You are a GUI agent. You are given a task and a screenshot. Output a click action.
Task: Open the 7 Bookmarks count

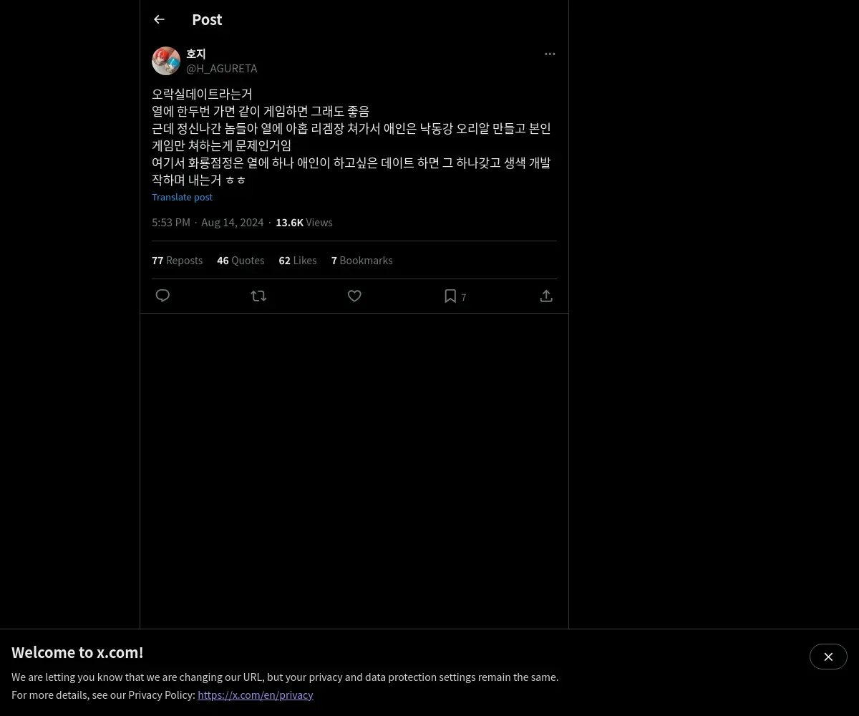point(361,260)
